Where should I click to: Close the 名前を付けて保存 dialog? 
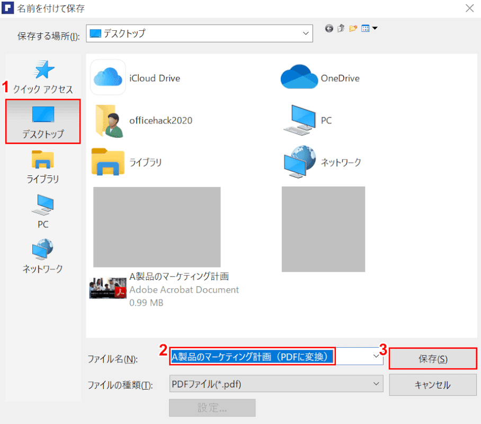point(469,8)
